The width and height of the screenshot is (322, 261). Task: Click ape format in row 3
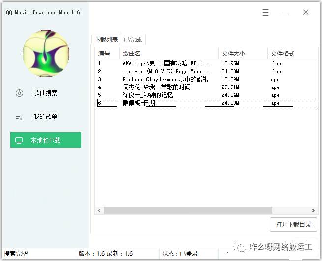275,80
